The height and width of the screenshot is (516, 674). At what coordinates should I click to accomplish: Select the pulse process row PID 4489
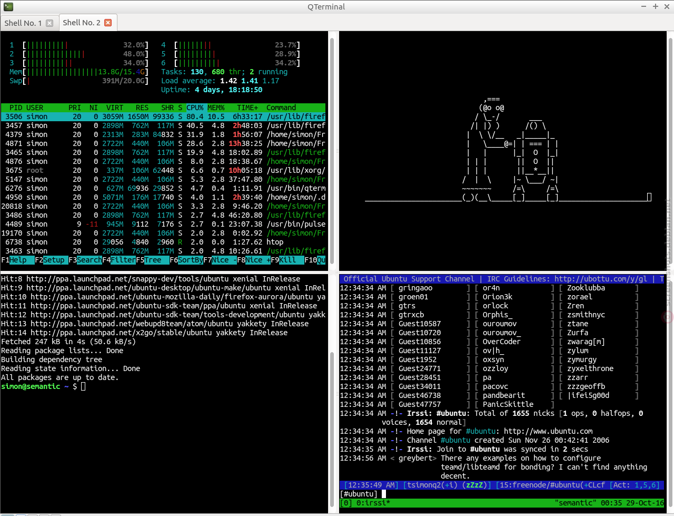coord(163,224)
